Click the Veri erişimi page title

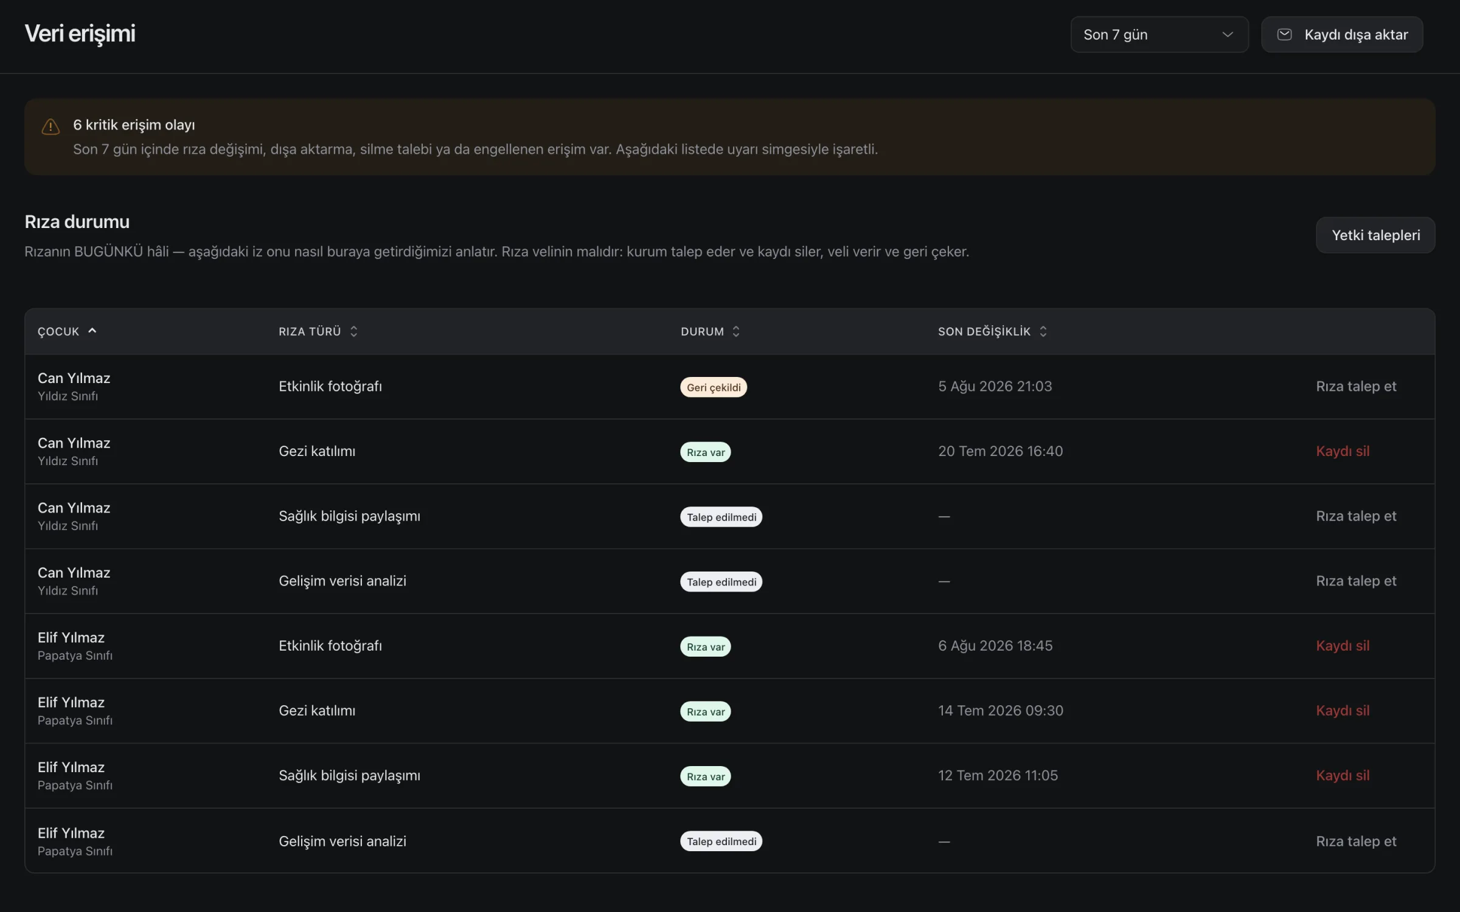[80, 33]
